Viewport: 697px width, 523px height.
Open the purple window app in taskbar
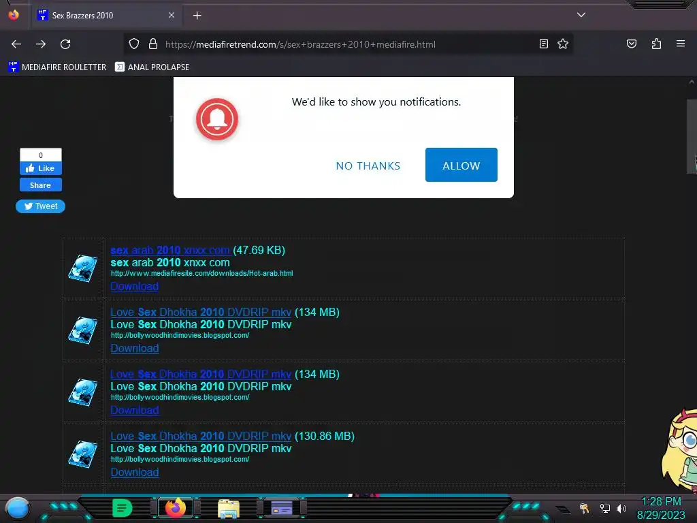(282, 508)
